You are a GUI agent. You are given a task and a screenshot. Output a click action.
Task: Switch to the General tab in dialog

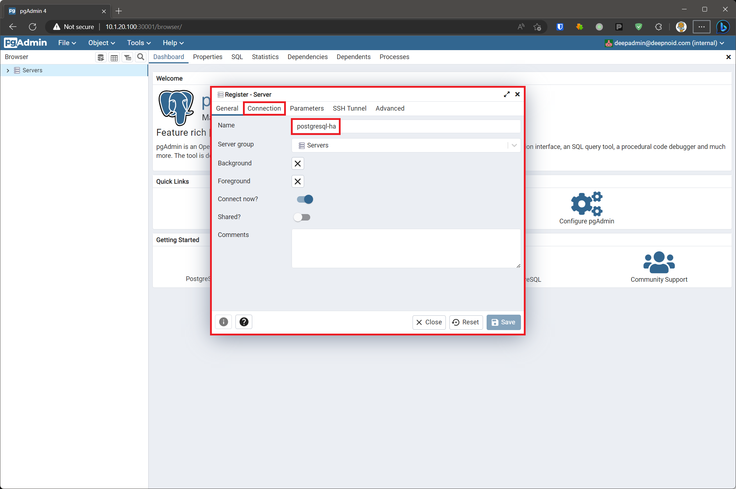point(227,108)
